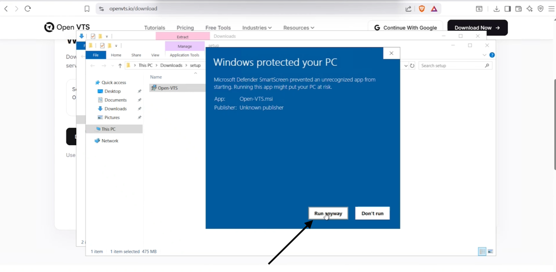Click the refresh icon beside the Explorer path
Viewport: 556px width, 272px height.
[412, 66]
